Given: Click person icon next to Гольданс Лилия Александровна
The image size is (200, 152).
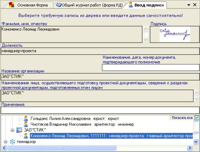Looking at the screenshot, I should pyautogui.click(x=26, y=118).
